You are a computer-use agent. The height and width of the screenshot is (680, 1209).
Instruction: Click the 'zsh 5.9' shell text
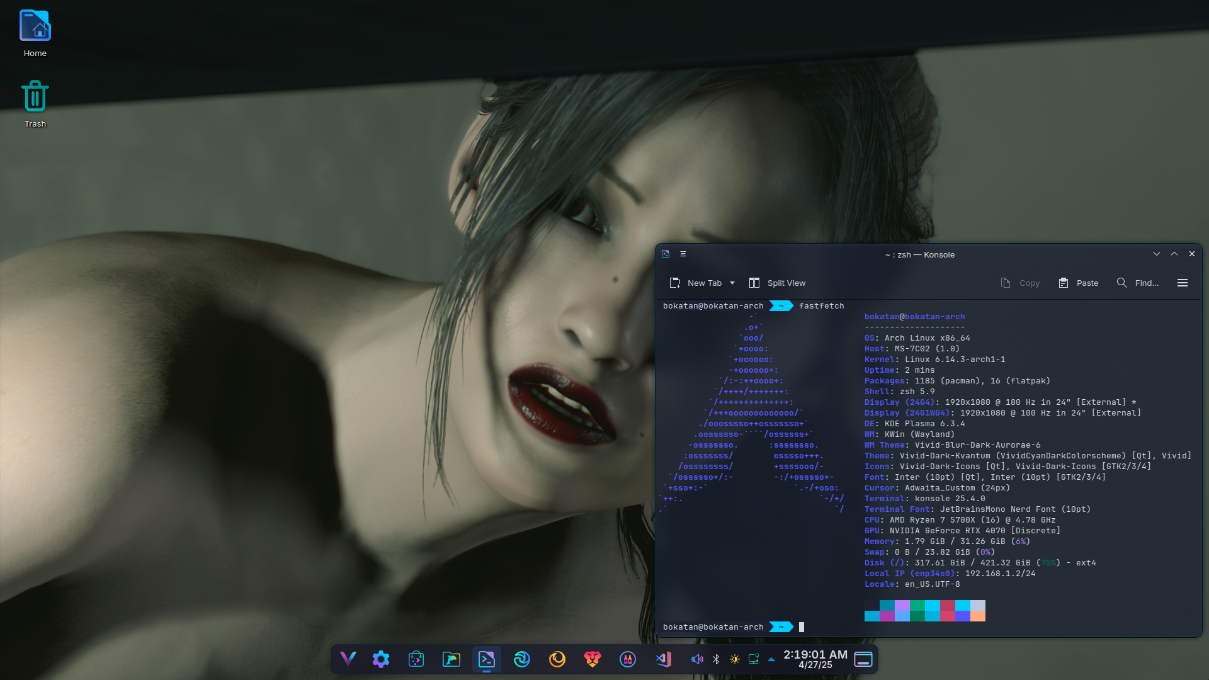(x=917, y=392)
